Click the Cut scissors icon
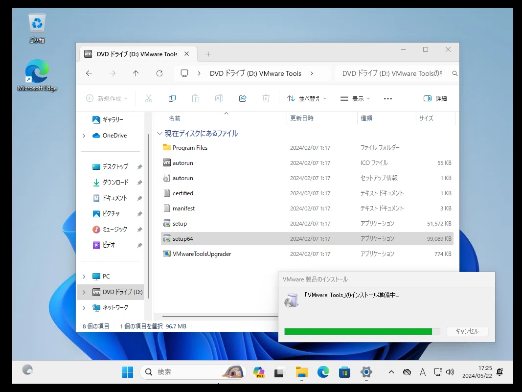This screenshot has width=522, height=392. tap(148, 98)
